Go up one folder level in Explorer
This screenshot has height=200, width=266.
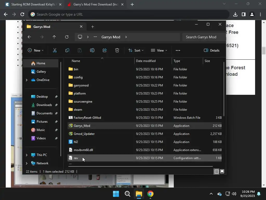point(54,37)
